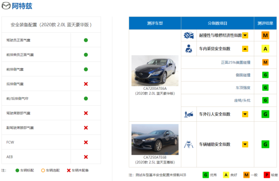
Task: Click the crashworthiness and repair economy index icon
Action: (x=189, y=35)
